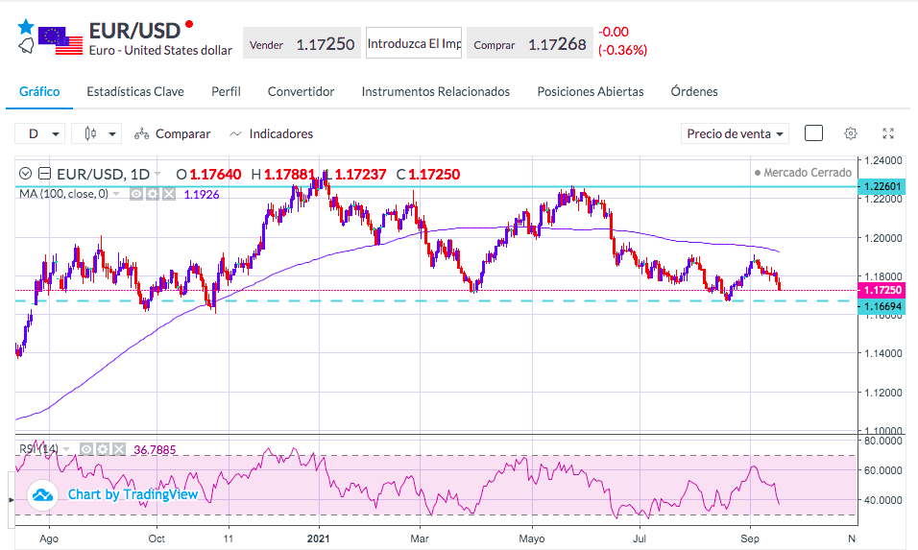The image size is (918, 550).
Task: Click the Jul time axis label
Action: pos(640,538)
